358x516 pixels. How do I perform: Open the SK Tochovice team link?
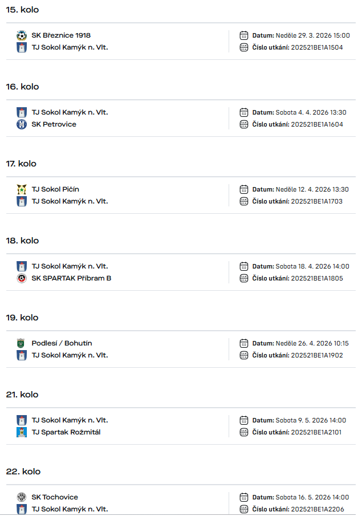click(x=55, y=497)
